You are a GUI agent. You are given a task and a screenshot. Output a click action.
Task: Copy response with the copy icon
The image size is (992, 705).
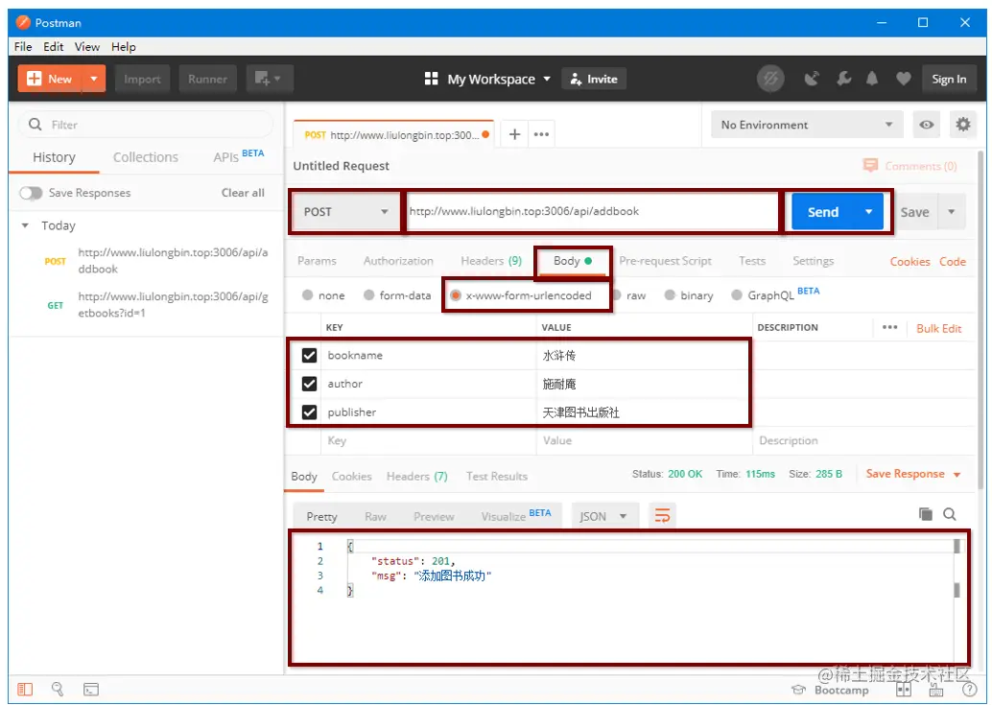pyautogui.click(x=926, y=514)
